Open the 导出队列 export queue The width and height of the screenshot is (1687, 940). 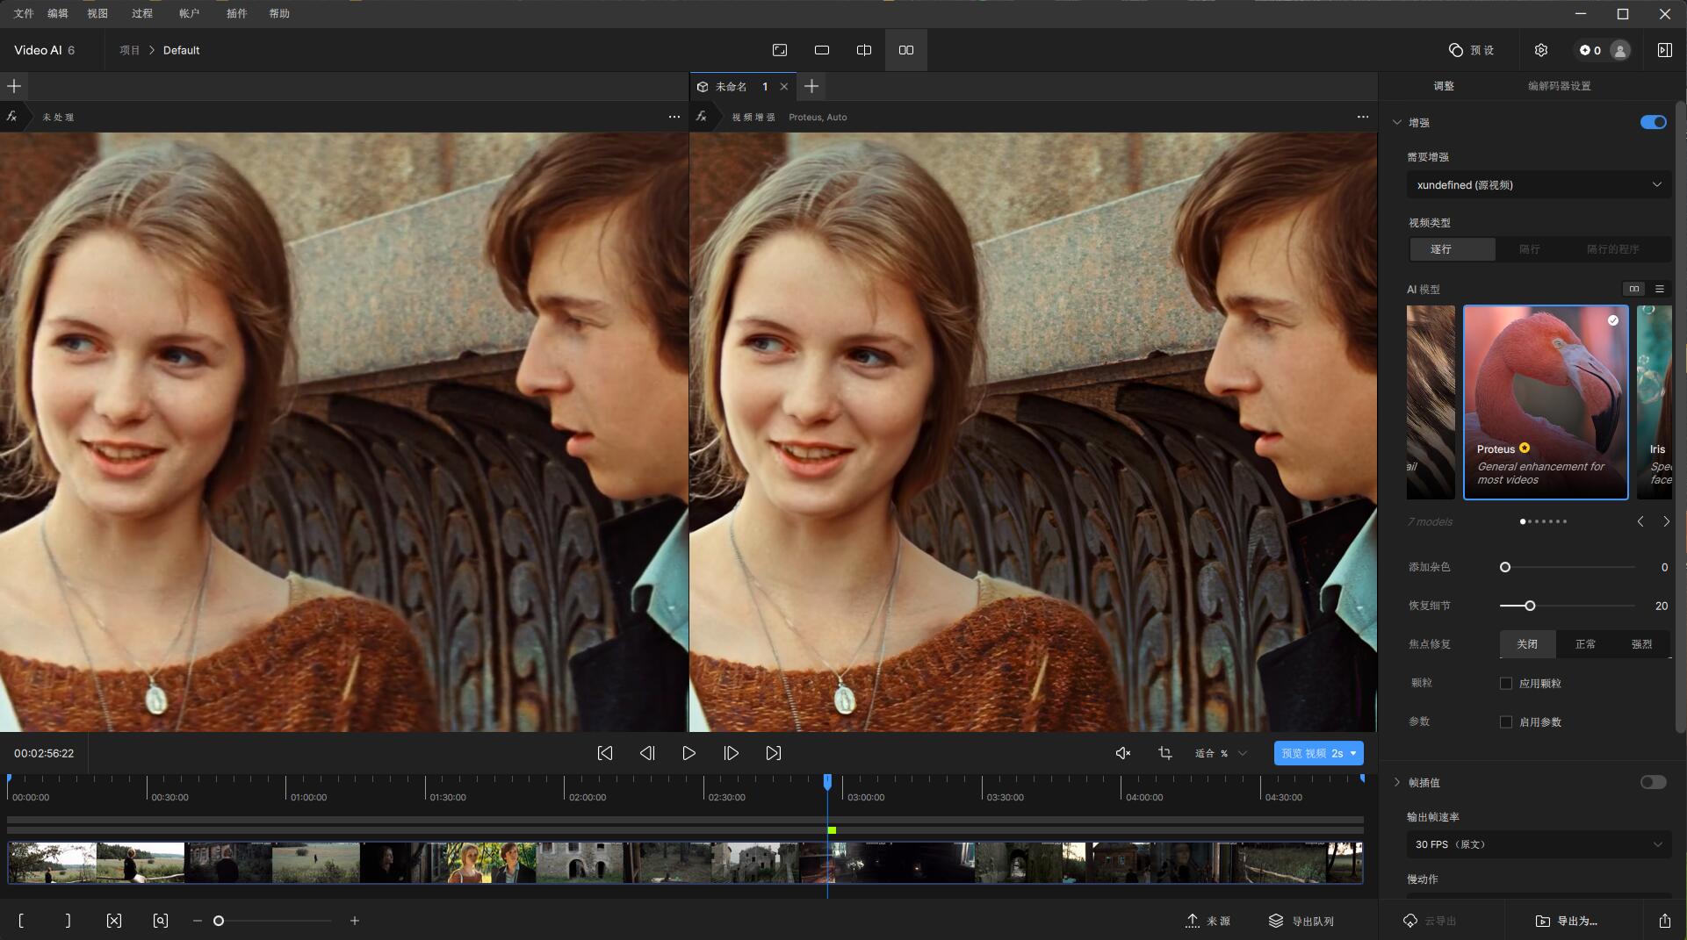pyautogui.click(x=1301, y=921)
